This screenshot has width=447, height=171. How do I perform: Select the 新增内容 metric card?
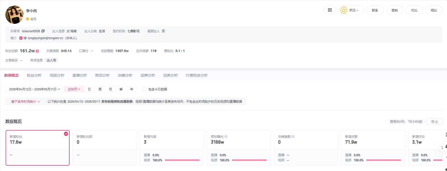click(x=172, y=148)
